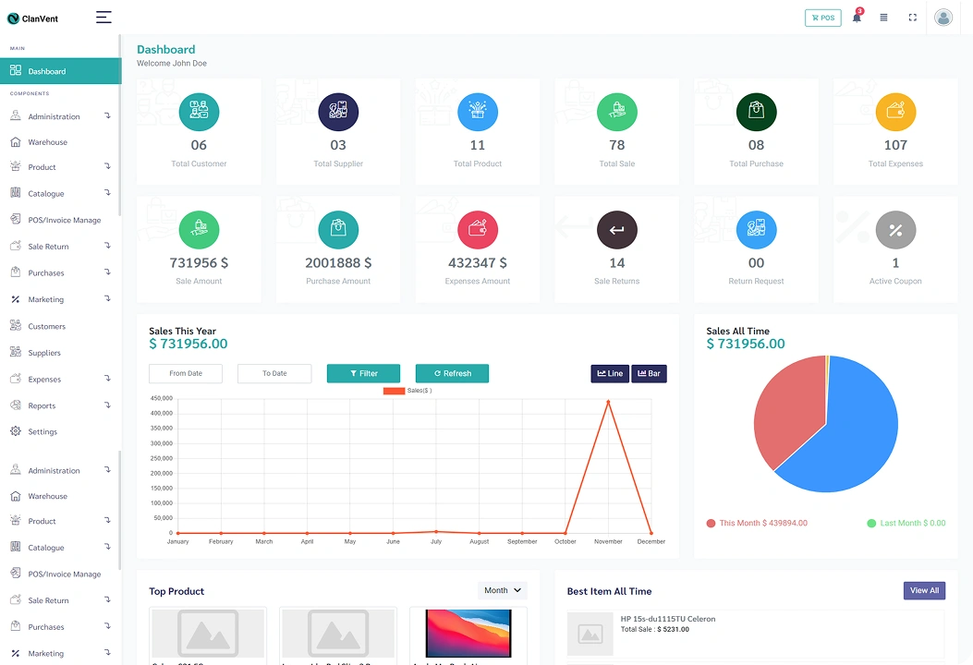
Task: Click the list icon in the top bar
Action: click(883, 18)
